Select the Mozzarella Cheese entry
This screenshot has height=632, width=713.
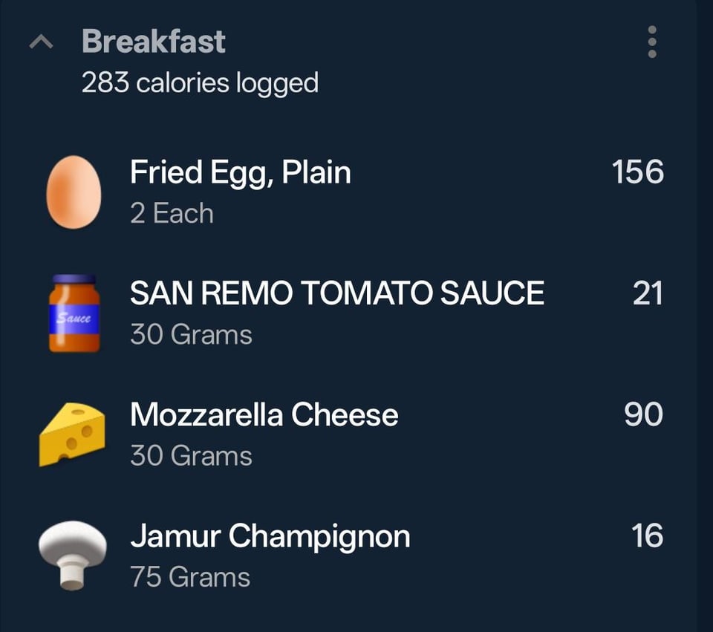tap(264, 415)
